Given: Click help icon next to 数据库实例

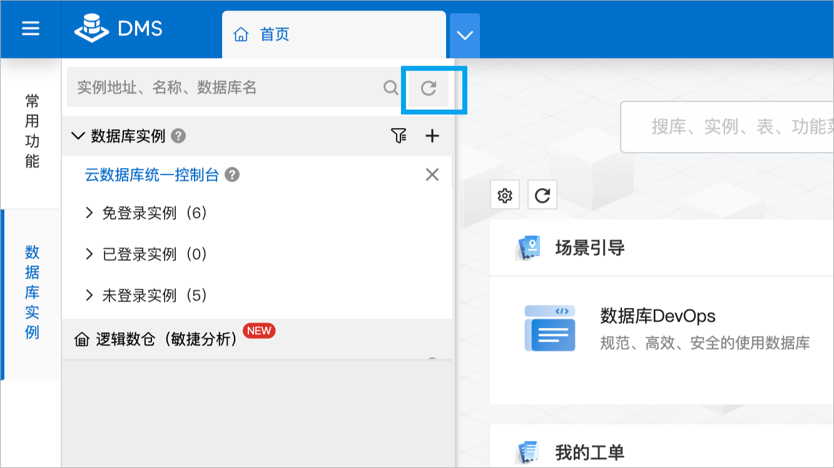Looking at the screenshot, I should pyautogui.click(x=178, y=136).
